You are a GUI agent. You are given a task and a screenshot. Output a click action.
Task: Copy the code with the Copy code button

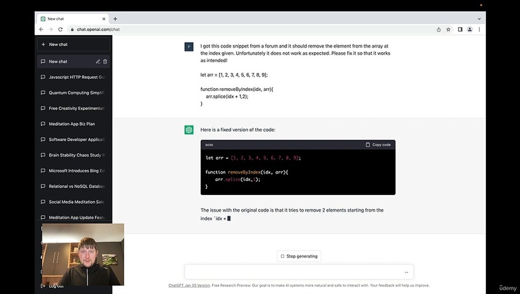(x=378, y=145)
